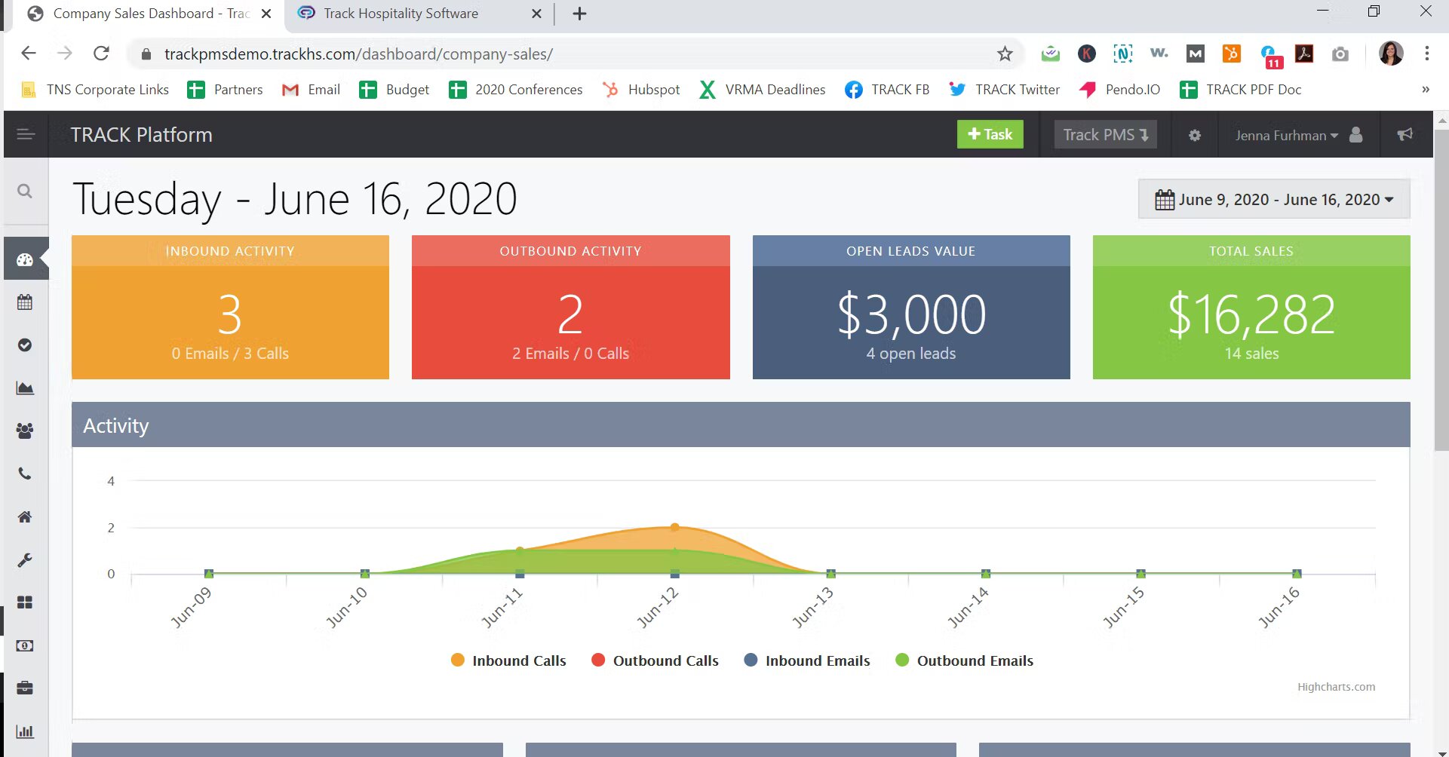1449x757 pixels.
Task: Open the June 9 - June 16 date range picker
Action: pos(1272,199)
